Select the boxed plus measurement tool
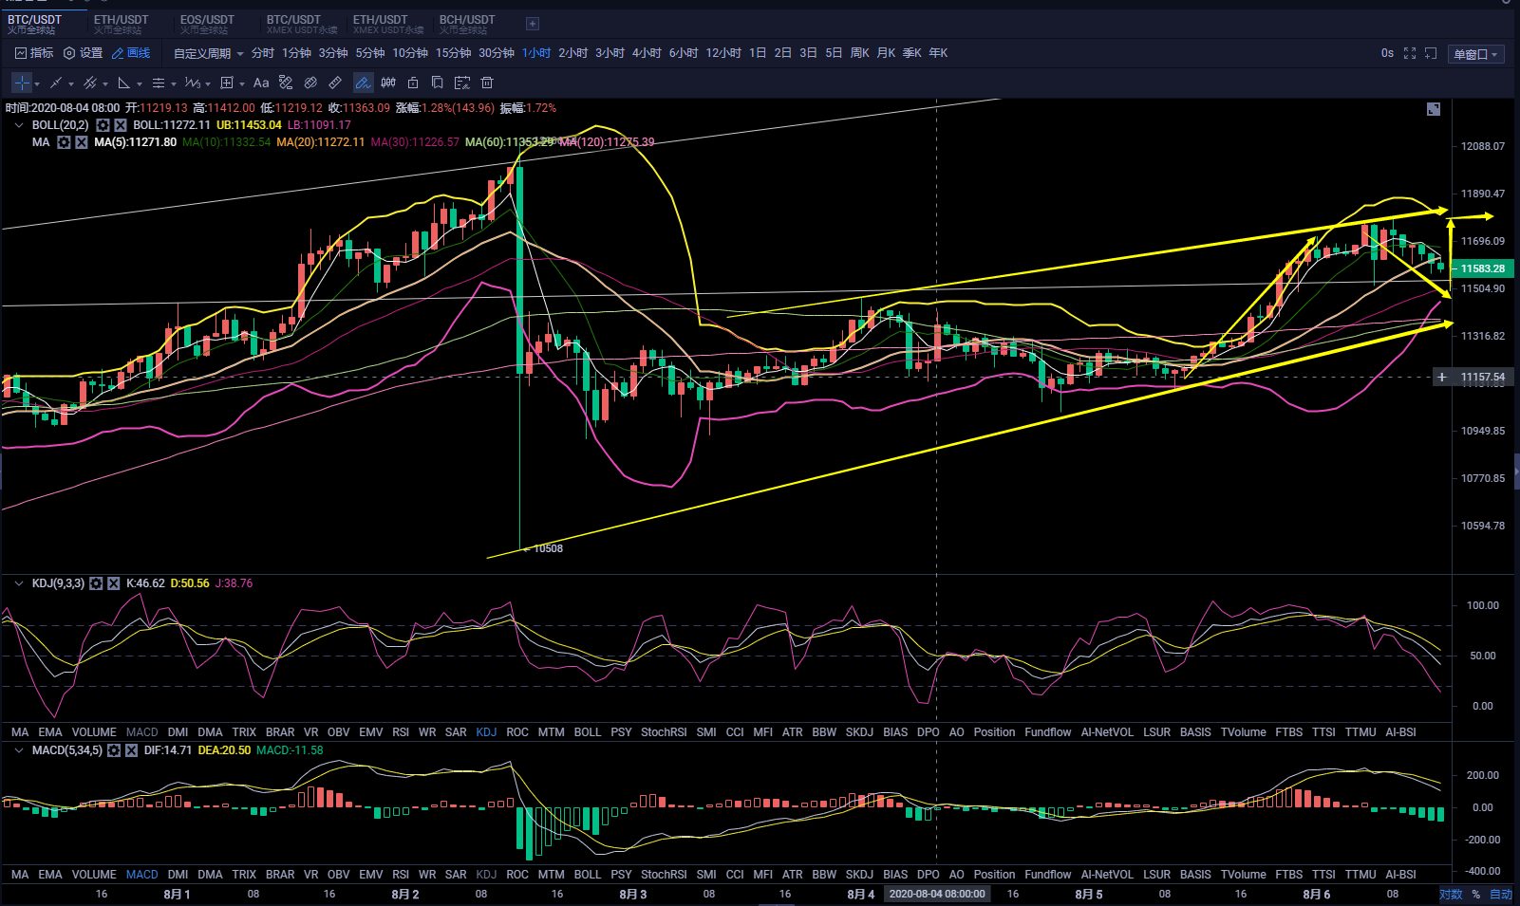 click(x=227, y=83)
